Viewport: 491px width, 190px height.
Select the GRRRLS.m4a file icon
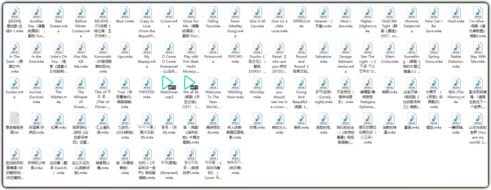[302, 12]
